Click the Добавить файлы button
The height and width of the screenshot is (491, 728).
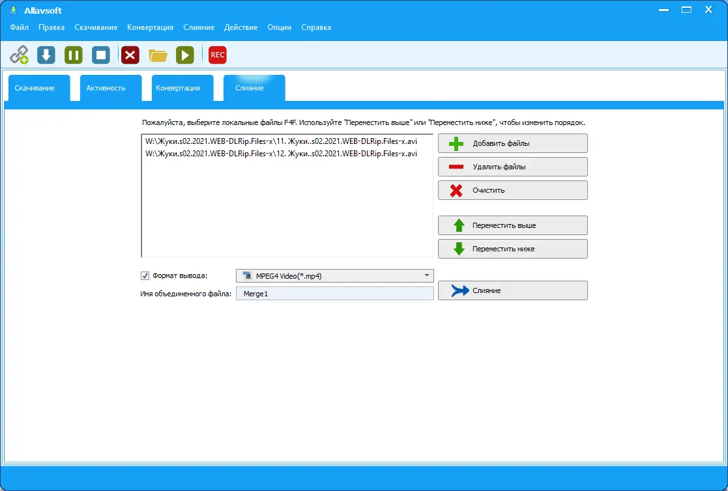[x=512, y=143]
